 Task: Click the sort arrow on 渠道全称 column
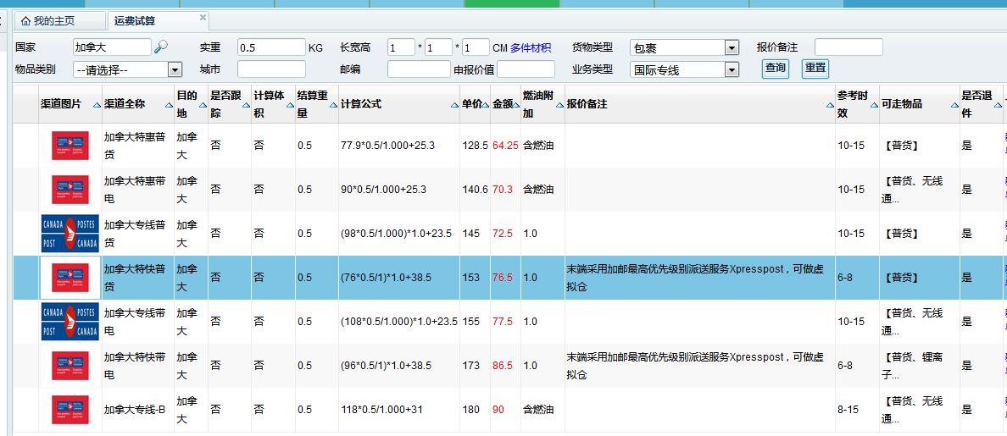point(169,105)
